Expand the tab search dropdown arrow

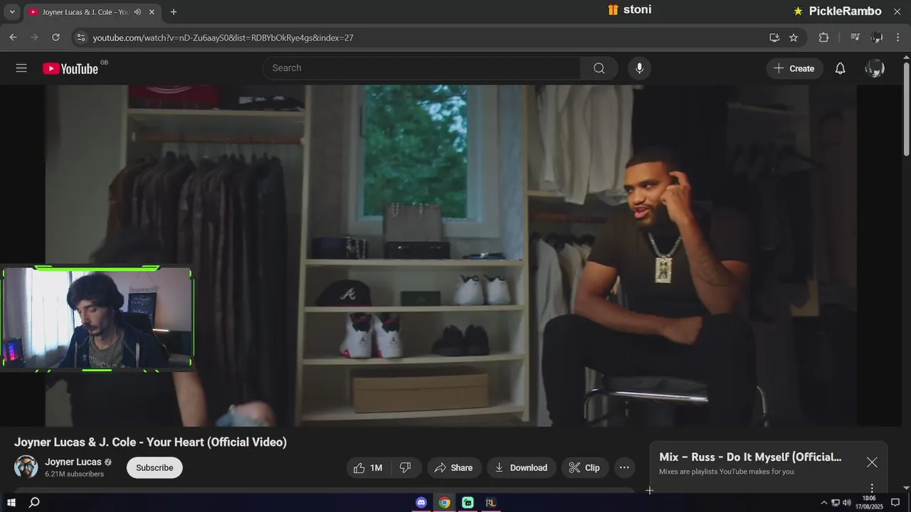point(11,12)
